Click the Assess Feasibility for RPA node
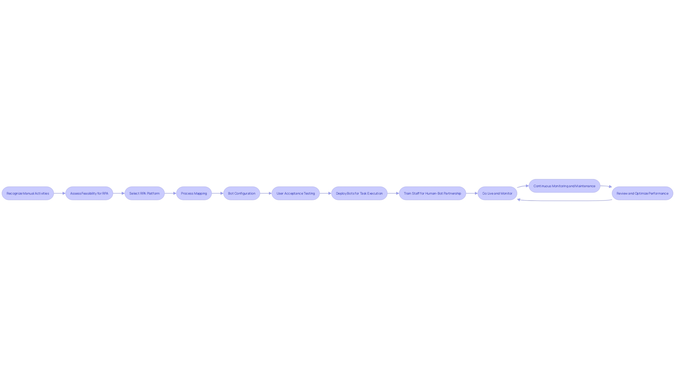Viewport: 675px width, 380px height. (x=89, y=193)
